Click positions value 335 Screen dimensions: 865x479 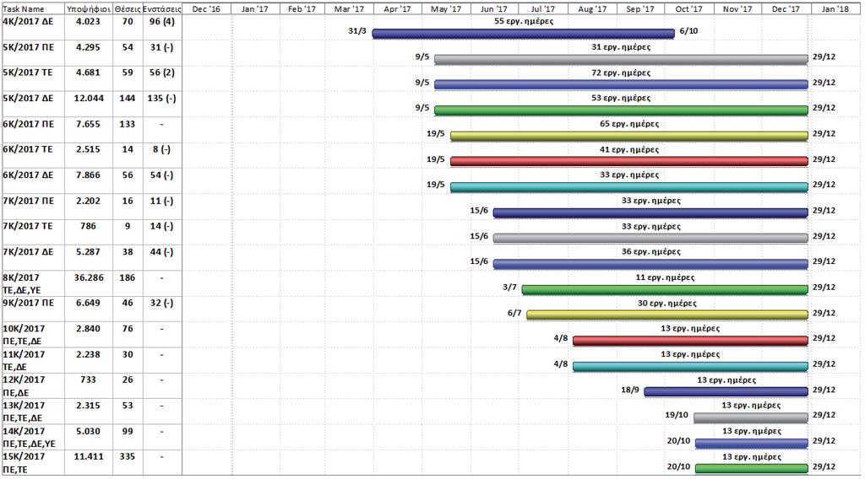pyautogui.click(x=128, y=456)
